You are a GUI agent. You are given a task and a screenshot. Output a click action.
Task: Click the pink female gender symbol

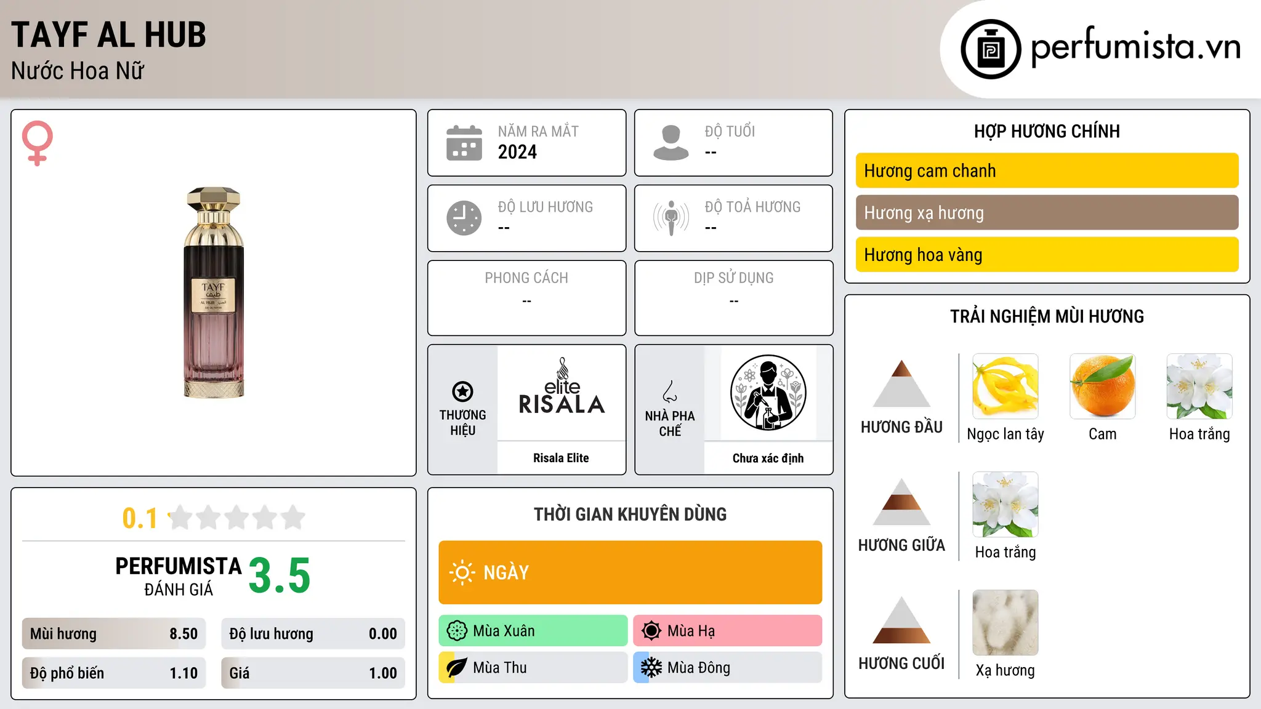[x=38, y=143]
